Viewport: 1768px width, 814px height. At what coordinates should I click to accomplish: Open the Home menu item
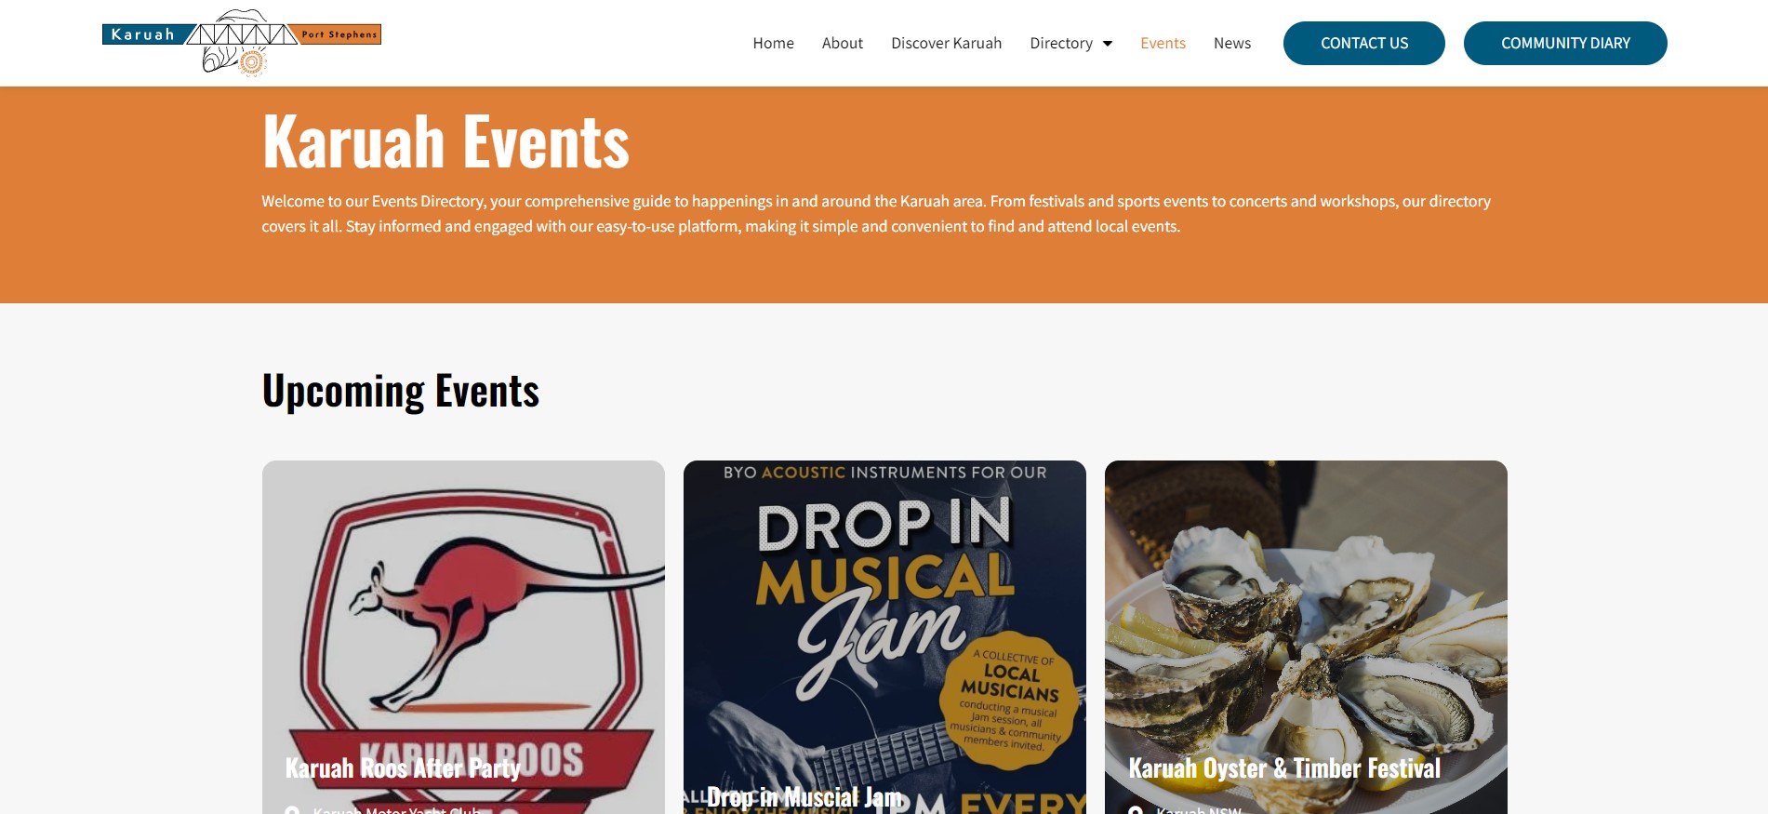773,43
